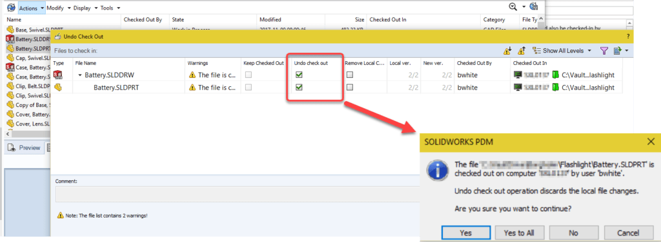The image size is (661, 242).
Task: Collapse the Battery.SLDDRW tree row
Action: 79,75
